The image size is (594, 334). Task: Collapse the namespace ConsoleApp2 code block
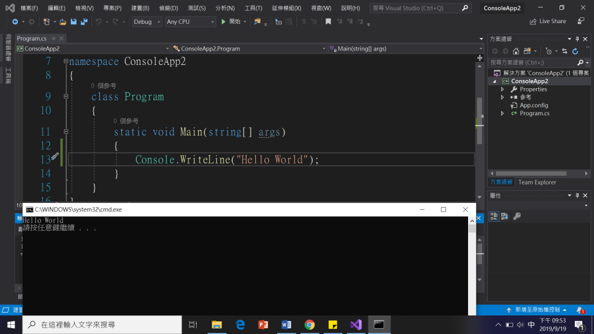[x=66, y=61]
